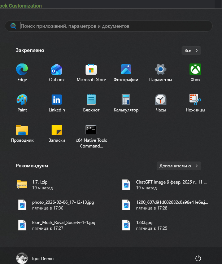The height and width of the screenshot is (264, 222).
Task: Open Paint from pinned apps
Action: click(22, 103)
